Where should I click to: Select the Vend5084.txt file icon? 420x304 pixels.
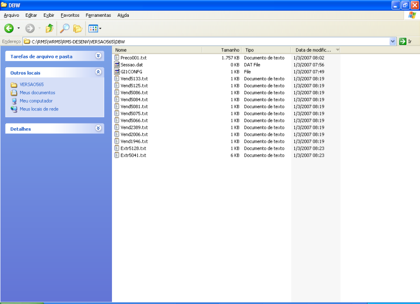[117, 99]
